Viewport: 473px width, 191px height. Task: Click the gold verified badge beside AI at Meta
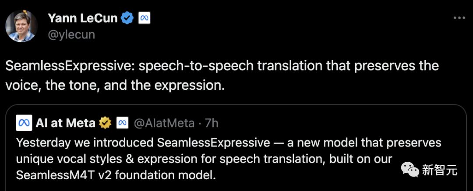click(x=105, y=123)
